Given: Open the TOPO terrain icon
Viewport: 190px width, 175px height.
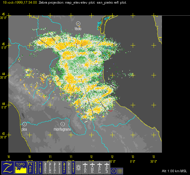Looking at the screenshot, I should pos(21,167).
